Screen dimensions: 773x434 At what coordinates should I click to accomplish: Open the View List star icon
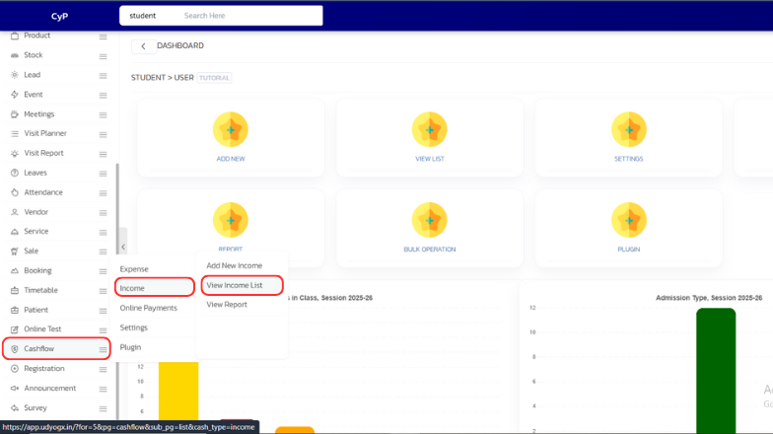point(430,129)
